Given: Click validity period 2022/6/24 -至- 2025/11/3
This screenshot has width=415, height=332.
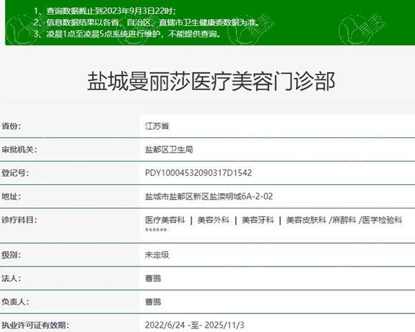Looking at the screenshot, I should pyautogui.click(x=194, y=325).
